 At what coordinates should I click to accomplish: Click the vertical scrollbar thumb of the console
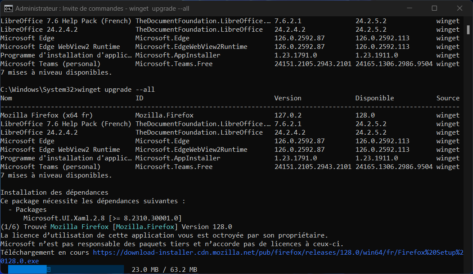[x=468, y=30]
